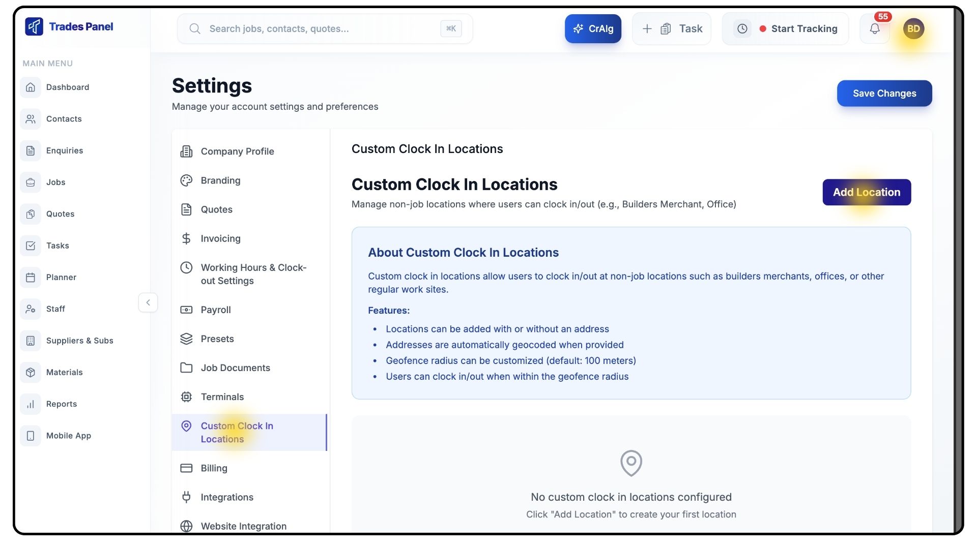Open the Company Profile settings tab
The height and width of the screenshot is (549, 977).
pyautogui.click(x=237, y=151)
